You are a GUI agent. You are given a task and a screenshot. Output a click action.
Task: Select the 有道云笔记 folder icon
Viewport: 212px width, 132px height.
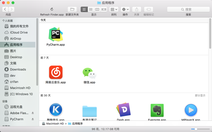tap(89, 111)
